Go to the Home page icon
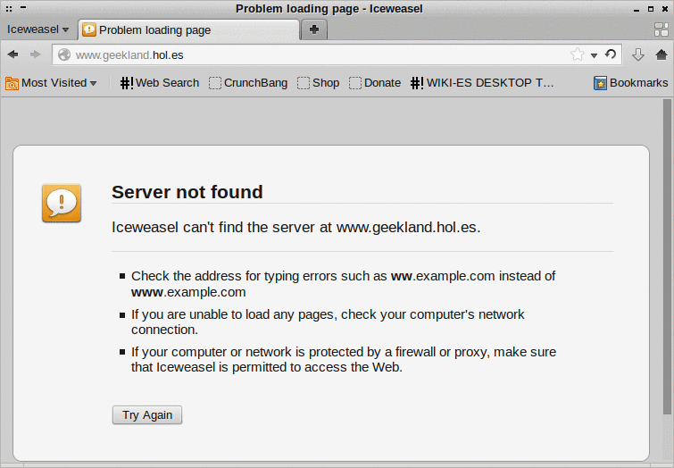This screenshot has width=674, height=468. tap(662, 54)
